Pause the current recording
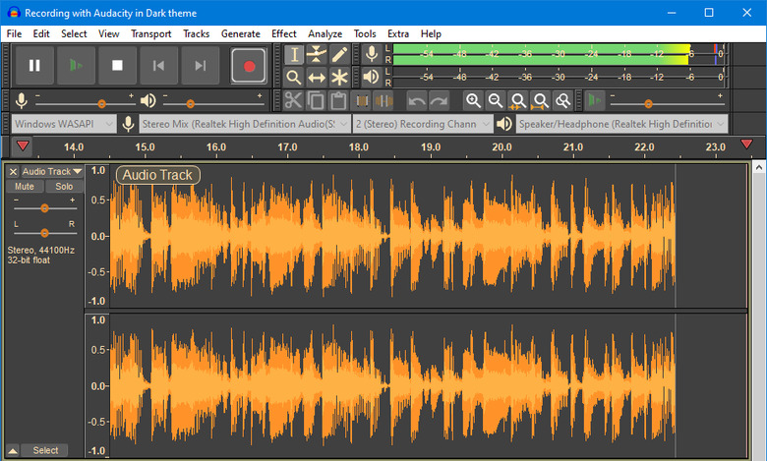 coord(34,66)
